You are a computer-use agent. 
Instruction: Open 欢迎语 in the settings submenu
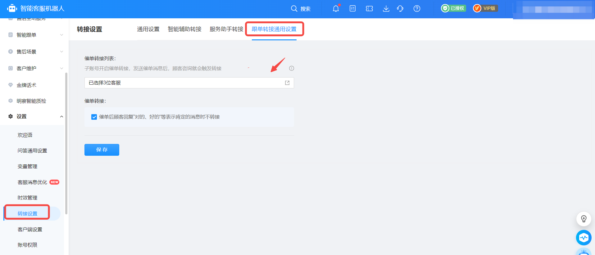click(25, 135)
